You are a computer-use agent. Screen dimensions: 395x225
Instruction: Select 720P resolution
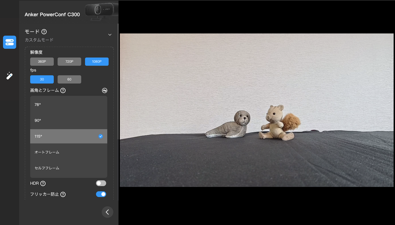click(69, 61)
